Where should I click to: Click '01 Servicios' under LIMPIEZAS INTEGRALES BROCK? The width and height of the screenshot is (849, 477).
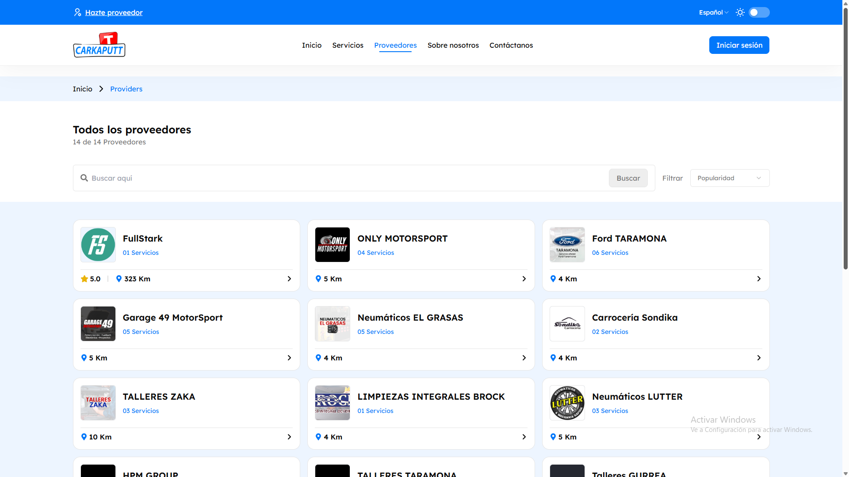pyautogui.click(x=375, y=411)
